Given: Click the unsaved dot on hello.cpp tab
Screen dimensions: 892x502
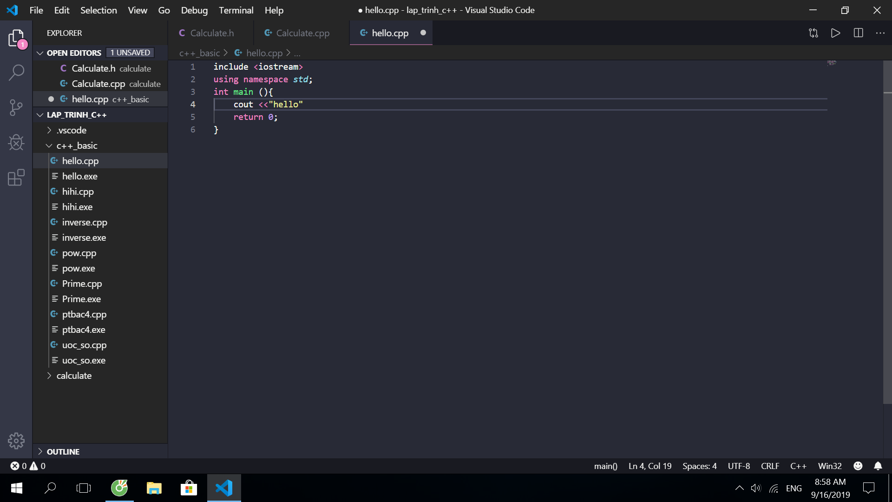Looking at the screenshot, I should pyautogui.click(x=423, y=33).
